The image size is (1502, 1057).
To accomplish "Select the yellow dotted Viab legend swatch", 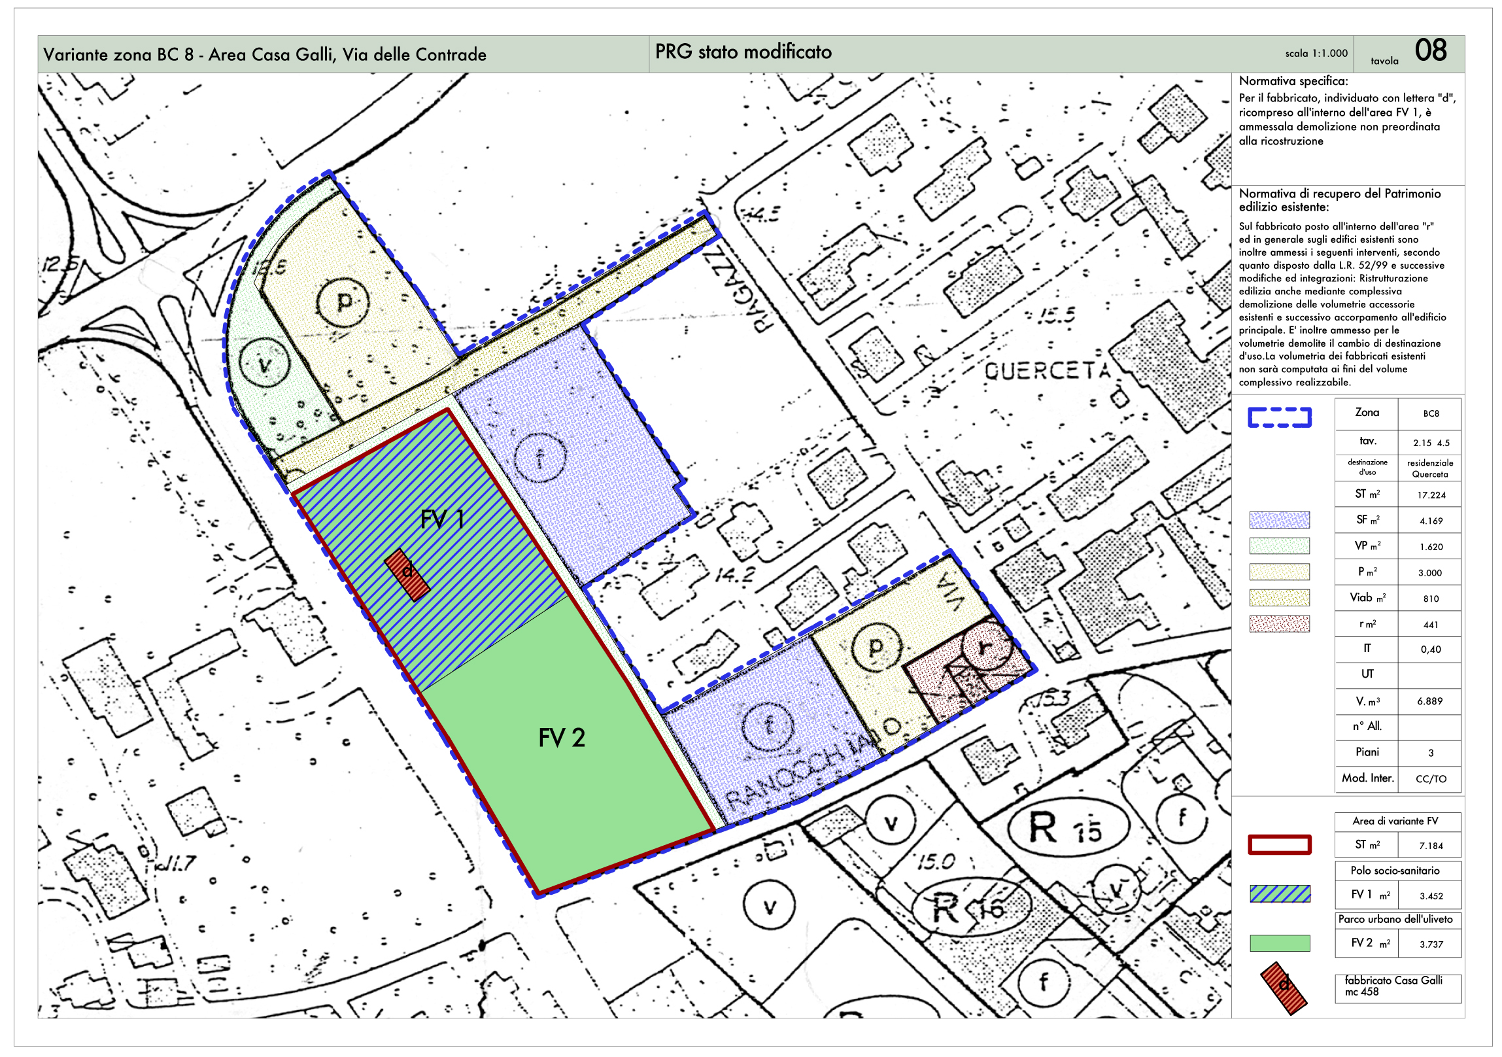I will (x=1280, y=598).
